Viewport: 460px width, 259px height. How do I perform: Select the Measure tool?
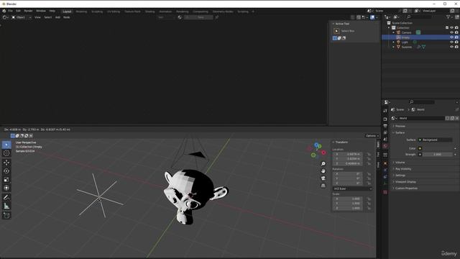pos(6,206)
